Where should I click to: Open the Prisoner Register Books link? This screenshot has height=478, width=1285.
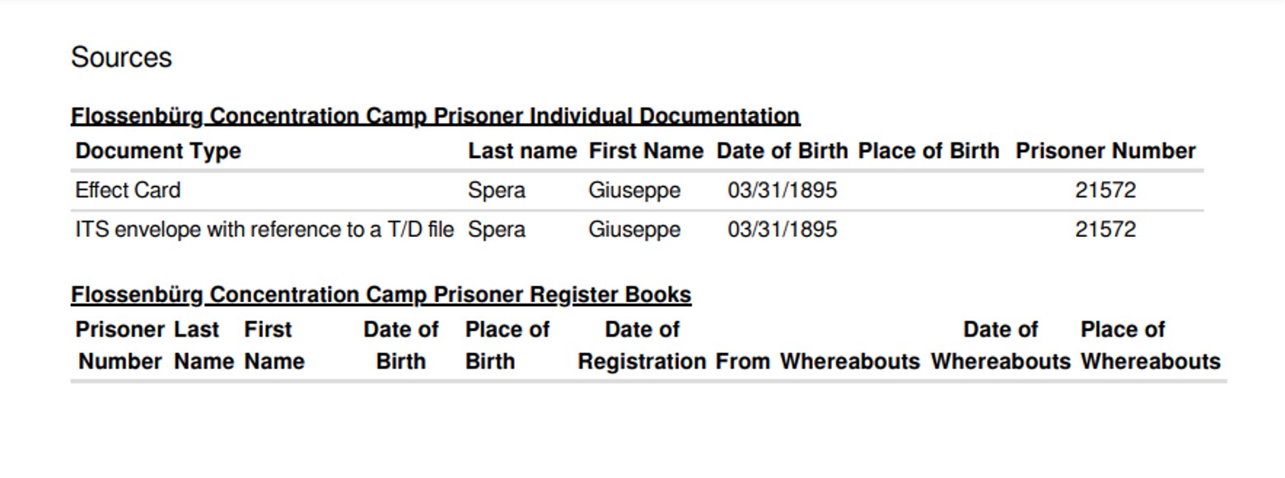click(381, 295)
